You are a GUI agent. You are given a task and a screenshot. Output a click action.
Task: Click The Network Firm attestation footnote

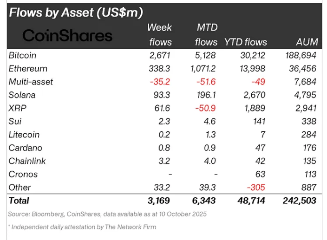tap(84, 227)
